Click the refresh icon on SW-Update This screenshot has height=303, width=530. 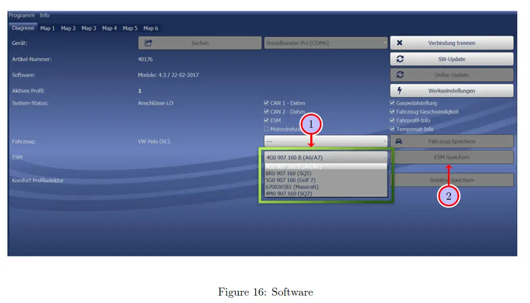point(400,59)
